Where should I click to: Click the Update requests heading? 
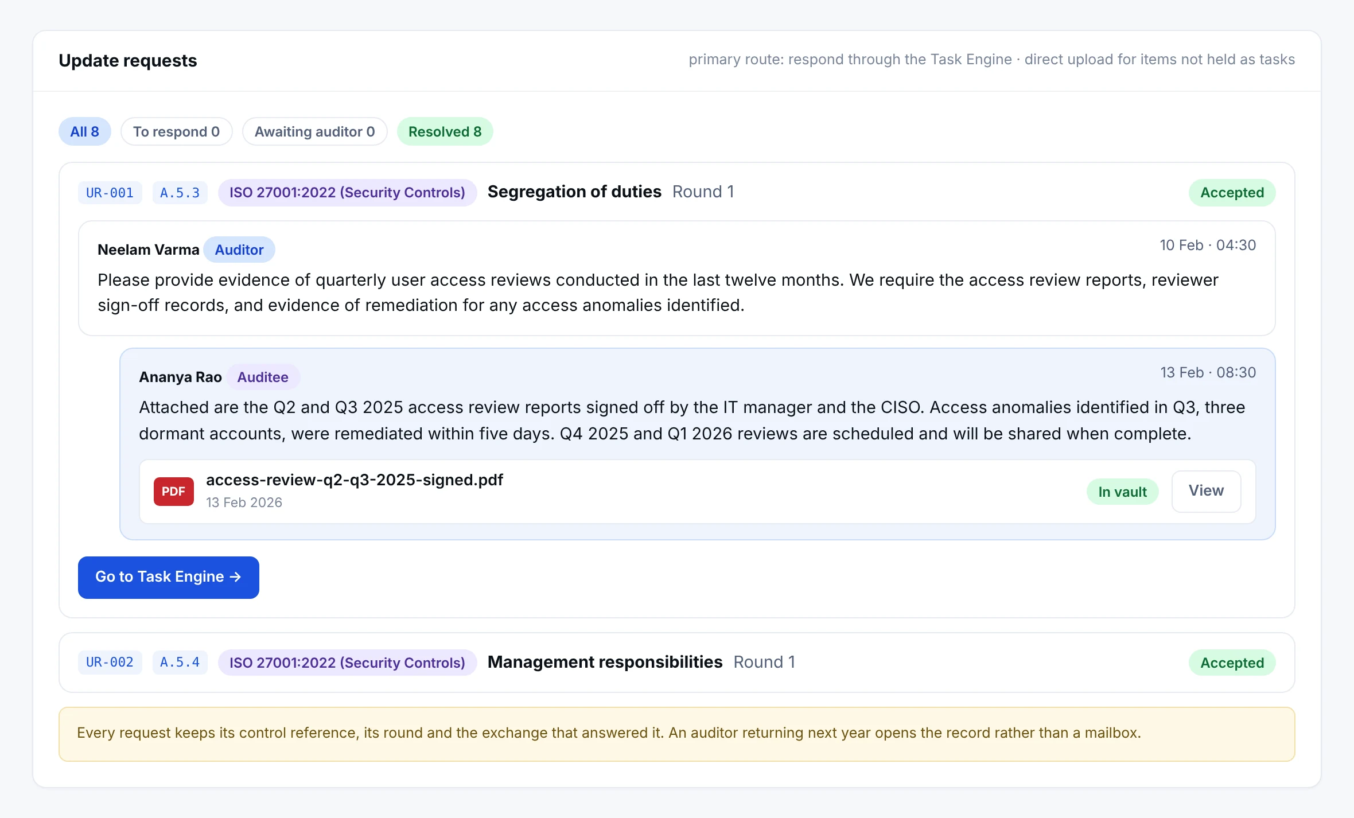pyautogui.click(x=127, y=60)
